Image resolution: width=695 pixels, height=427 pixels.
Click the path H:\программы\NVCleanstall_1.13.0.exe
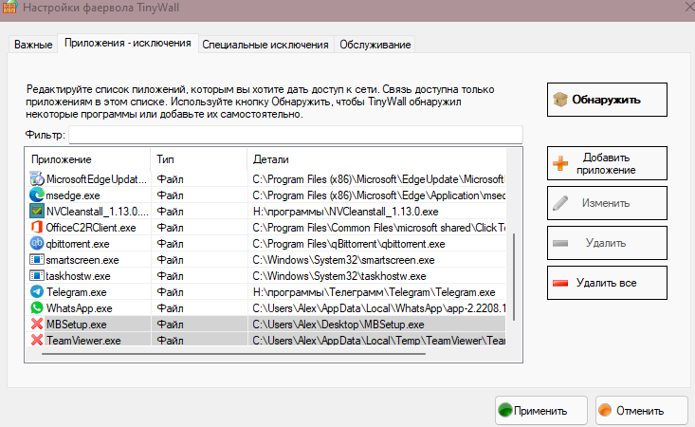coord(345,212)
